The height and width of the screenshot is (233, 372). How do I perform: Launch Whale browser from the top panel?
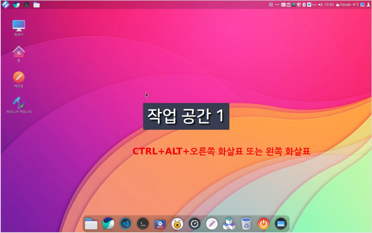[16, 5]
